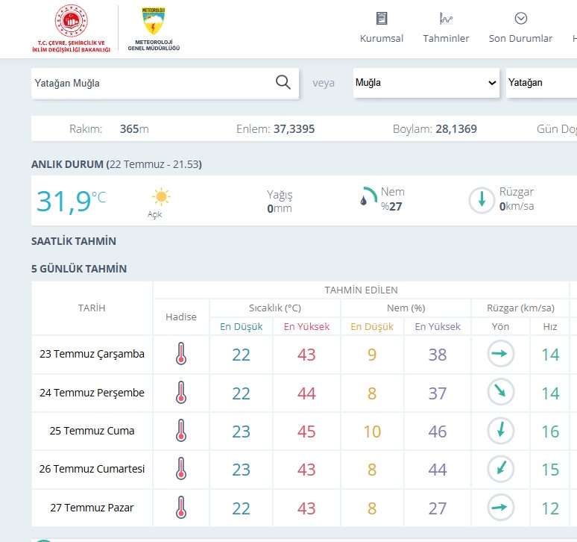Open the Kurumsal menu item
The height and width of the screenshot is (542, 577).
[382, 38]
